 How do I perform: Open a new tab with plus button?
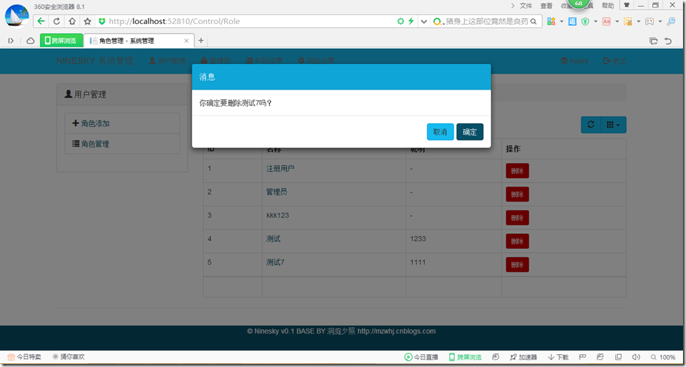[201, 41]
